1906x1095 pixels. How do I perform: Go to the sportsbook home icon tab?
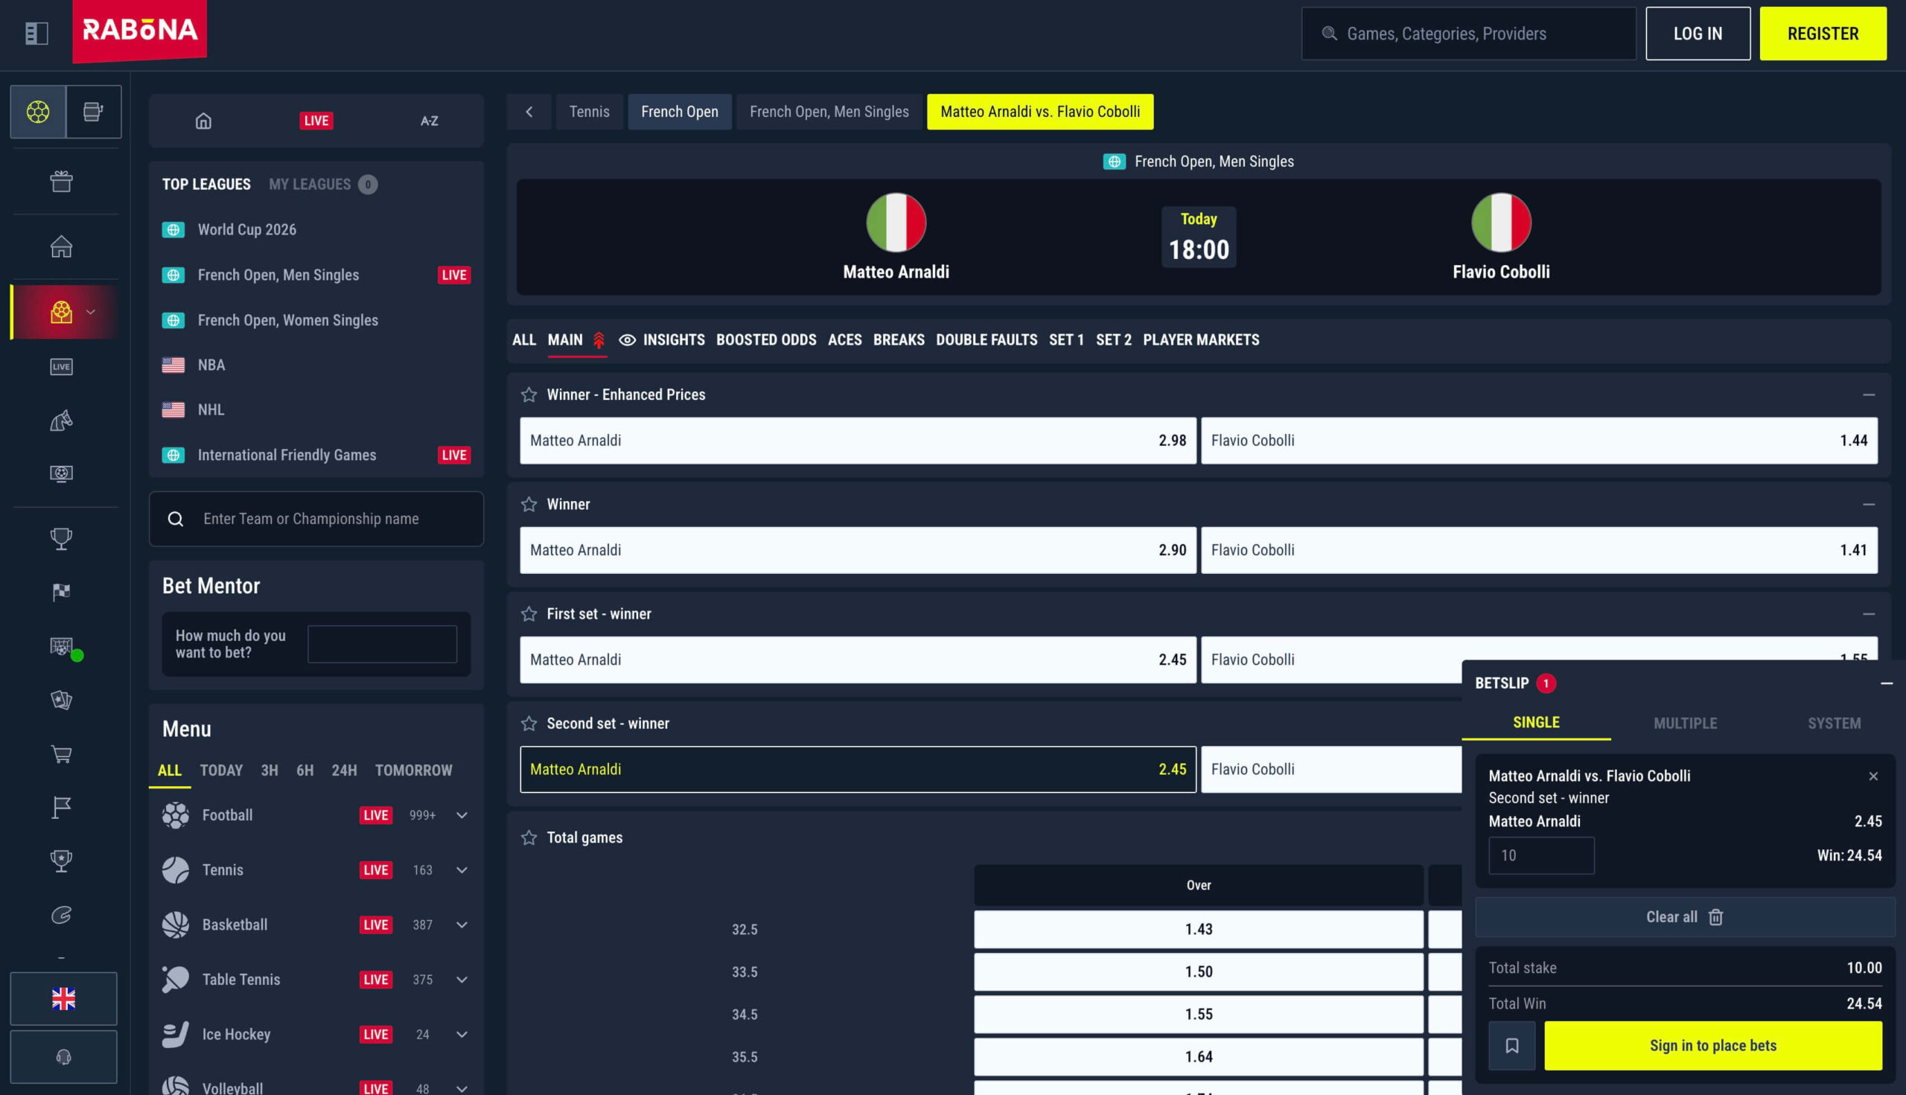point(204,121)
